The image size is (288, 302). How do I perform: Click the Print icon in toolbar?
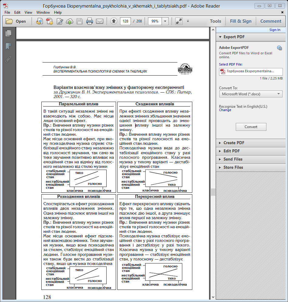(x=89, y=21)
